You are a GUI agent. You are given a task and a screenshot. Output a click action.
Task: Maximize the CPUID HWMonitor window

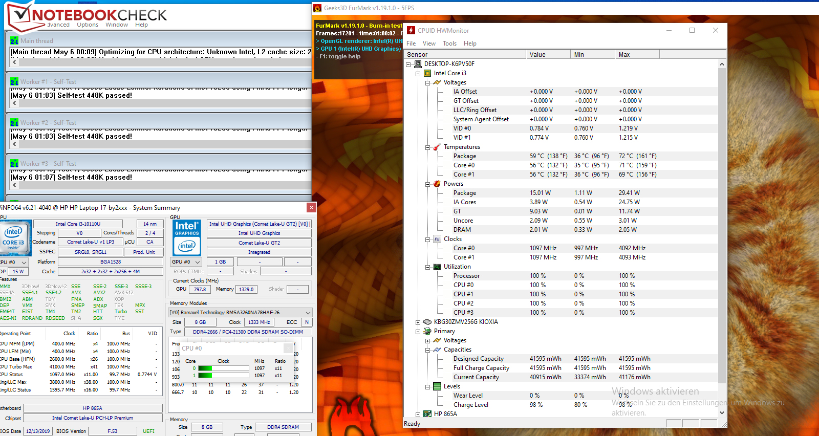click(692, 30)
